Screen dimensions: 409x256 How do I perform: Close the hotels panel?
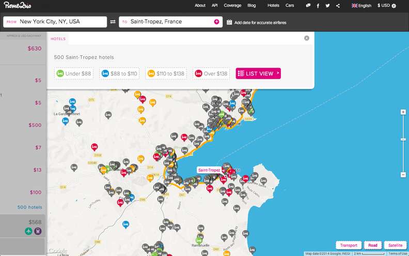tap(307, 38)
